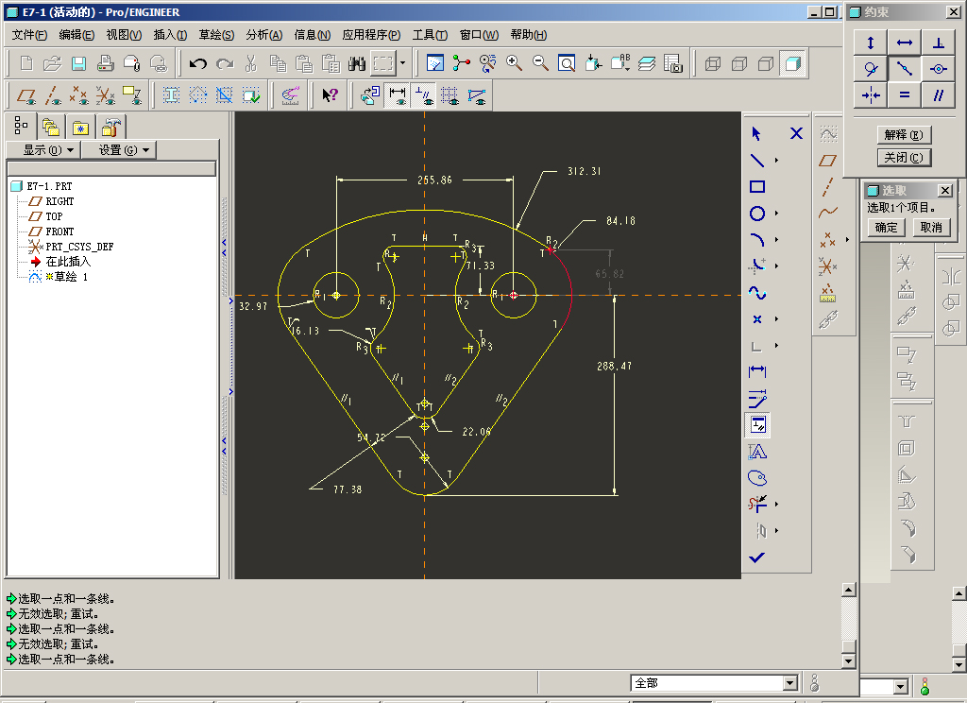Choose the tangent constraint icon

tap(871, 69)
